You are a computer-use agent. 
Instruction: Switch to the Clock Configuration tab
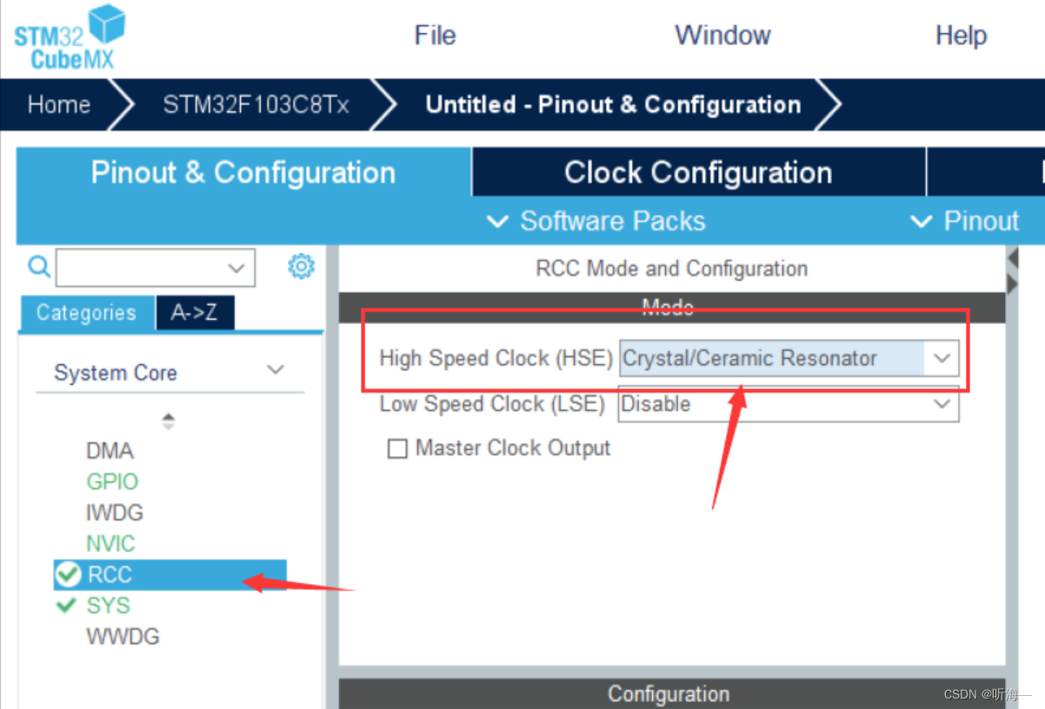tap(698, 172)
